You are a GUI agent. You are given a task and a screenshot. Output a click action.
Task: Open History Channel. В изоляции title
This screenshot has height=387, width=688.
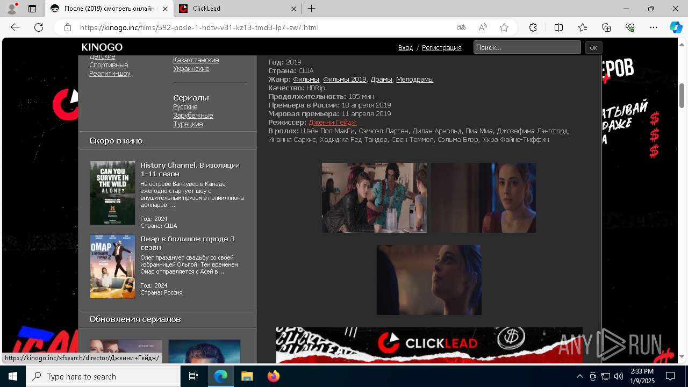pyautogui.click(x=190, y=169)
